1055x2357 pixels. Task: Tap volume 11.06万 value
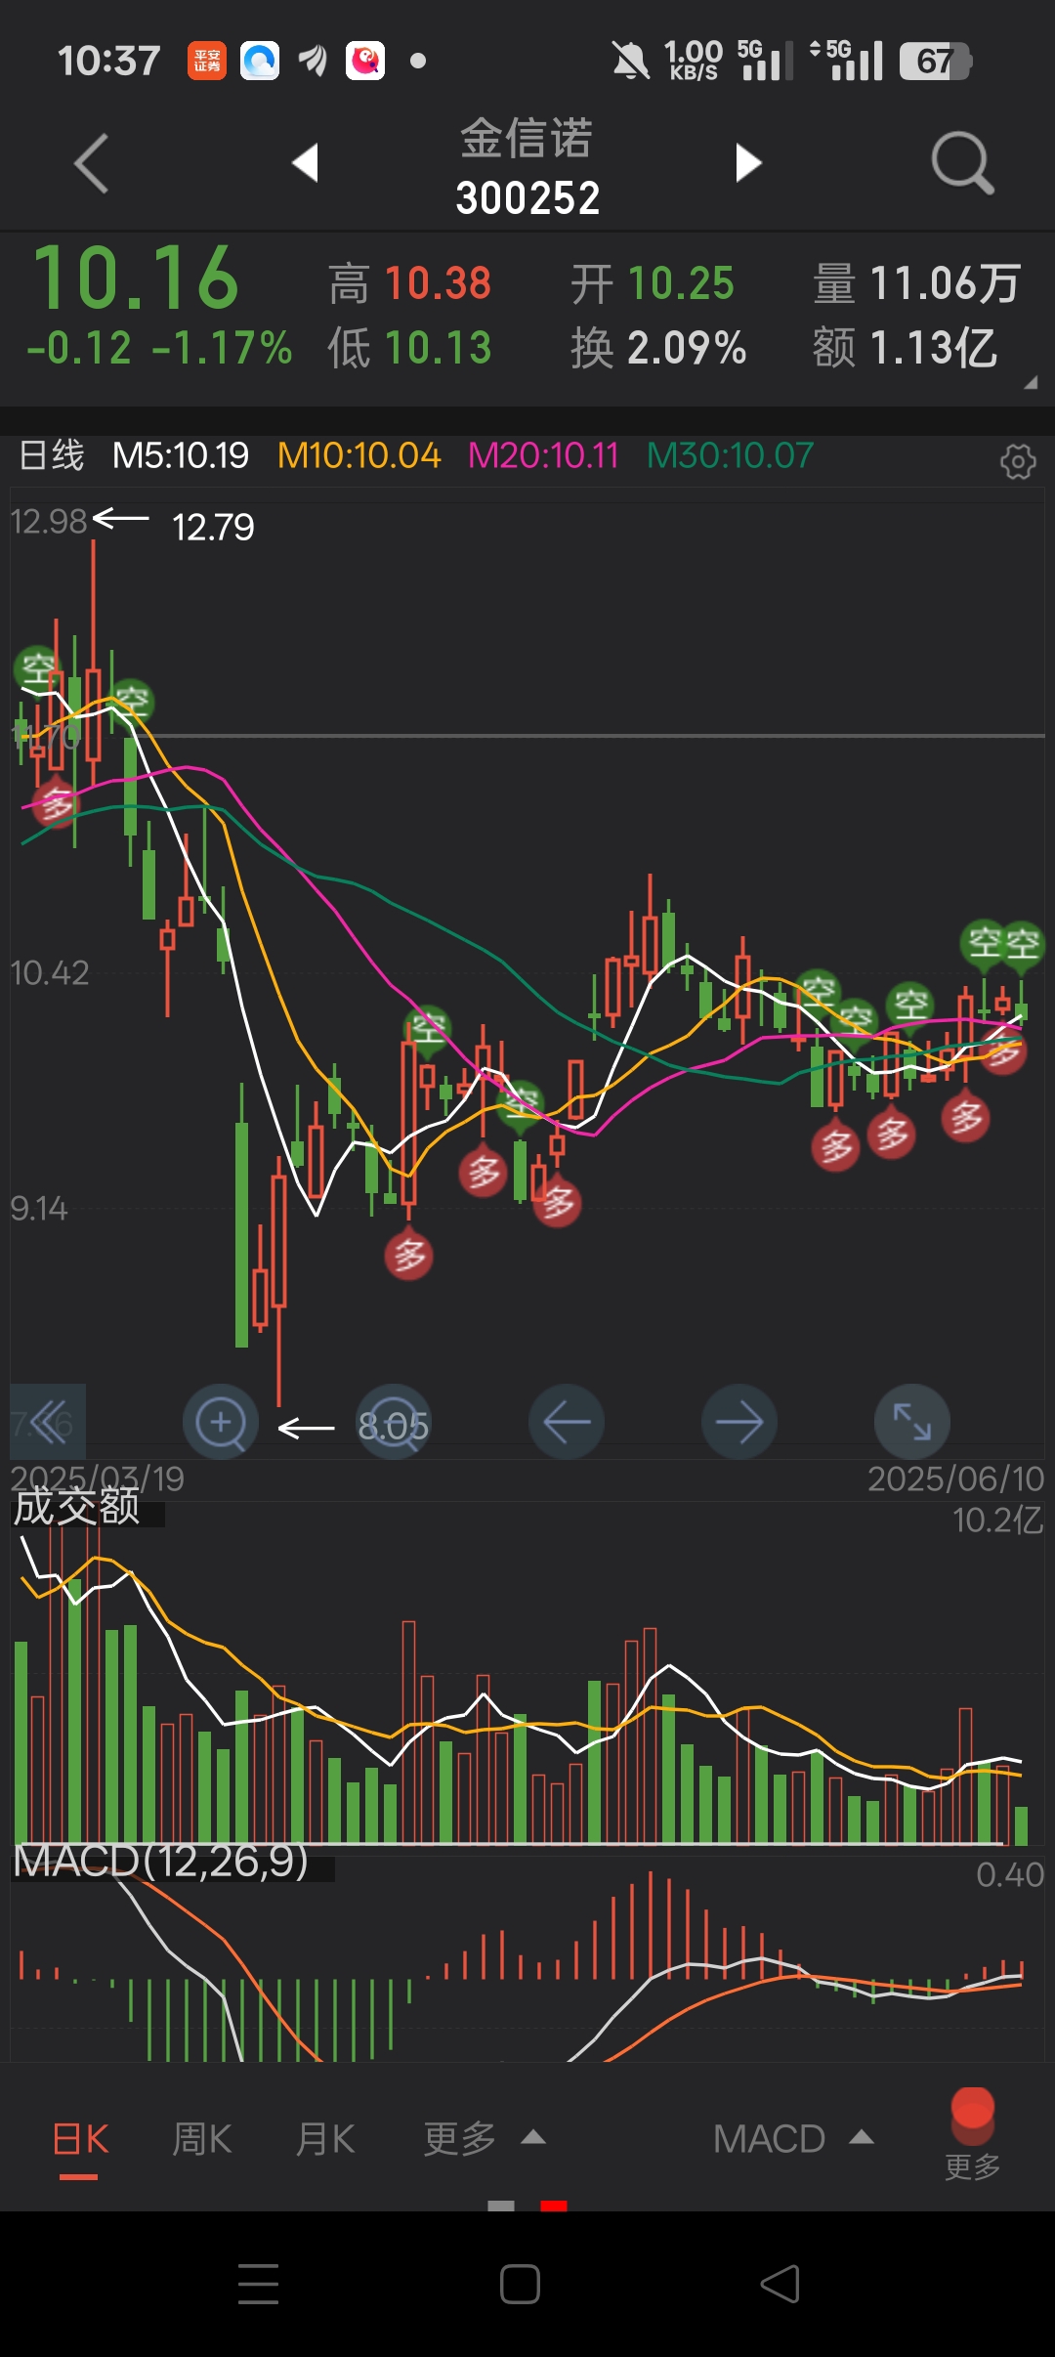tap(945, 283)
